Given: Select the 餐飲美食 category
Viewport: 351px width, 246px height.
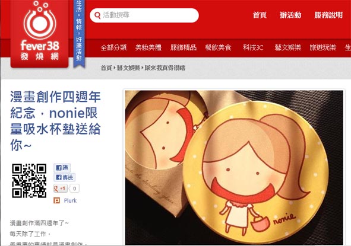Looking at the screenshot, I should (218, 47).
